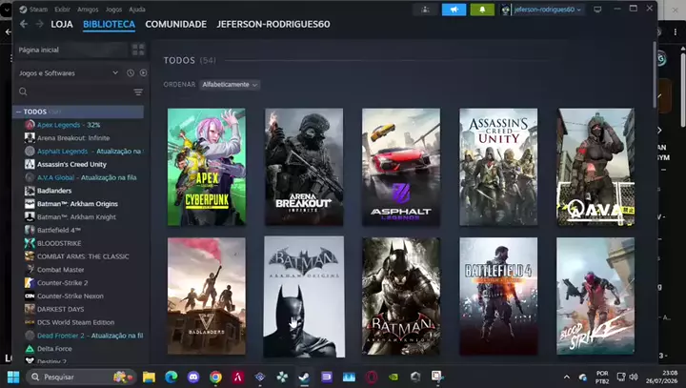Click the library vertical scrollbar

pos(655,74)
